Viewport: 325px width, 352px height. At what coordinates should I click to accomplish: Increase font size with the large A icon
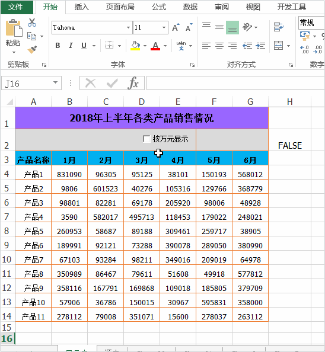pos(176,27)
